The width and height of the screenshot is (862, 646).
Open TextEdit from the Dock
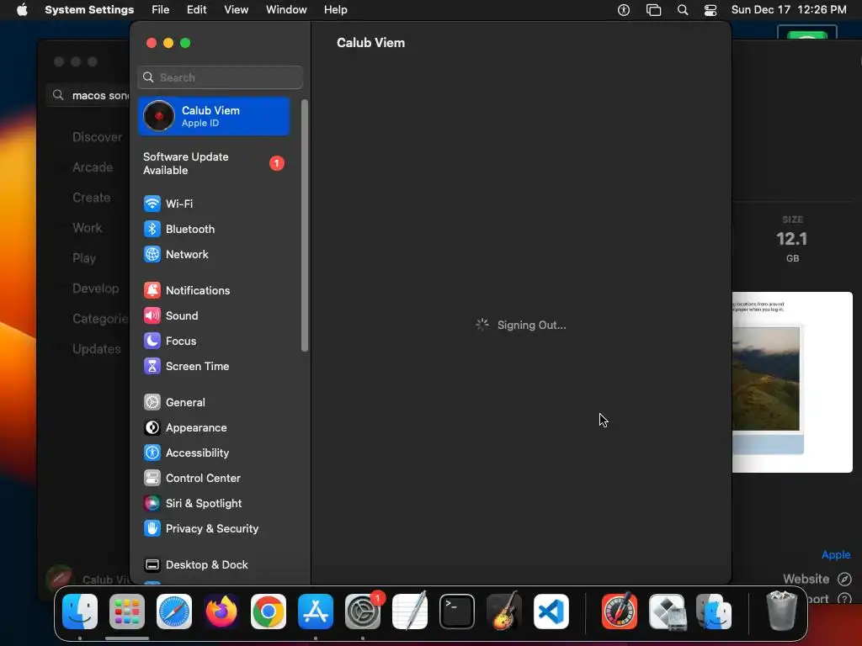(410, 612)
